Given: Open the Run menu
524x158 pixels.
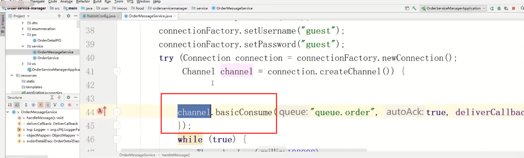Looking at the screenshot, I should pyautogui.click(x=108, y=2).
